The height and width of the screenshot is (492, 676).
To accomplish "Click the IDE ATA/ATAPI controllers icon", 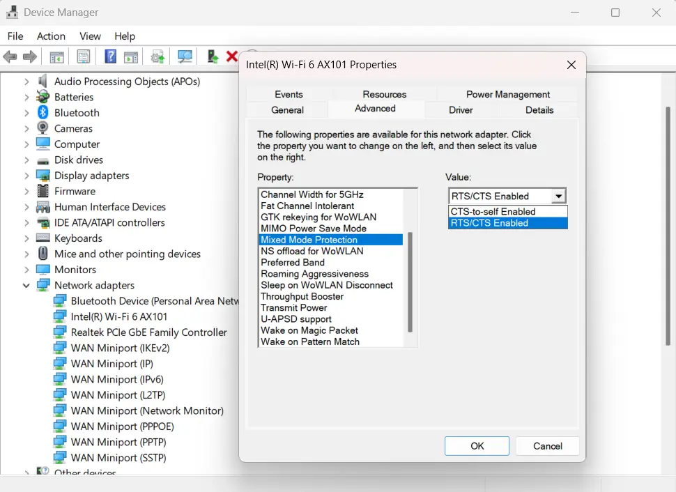I will point(43,222).
